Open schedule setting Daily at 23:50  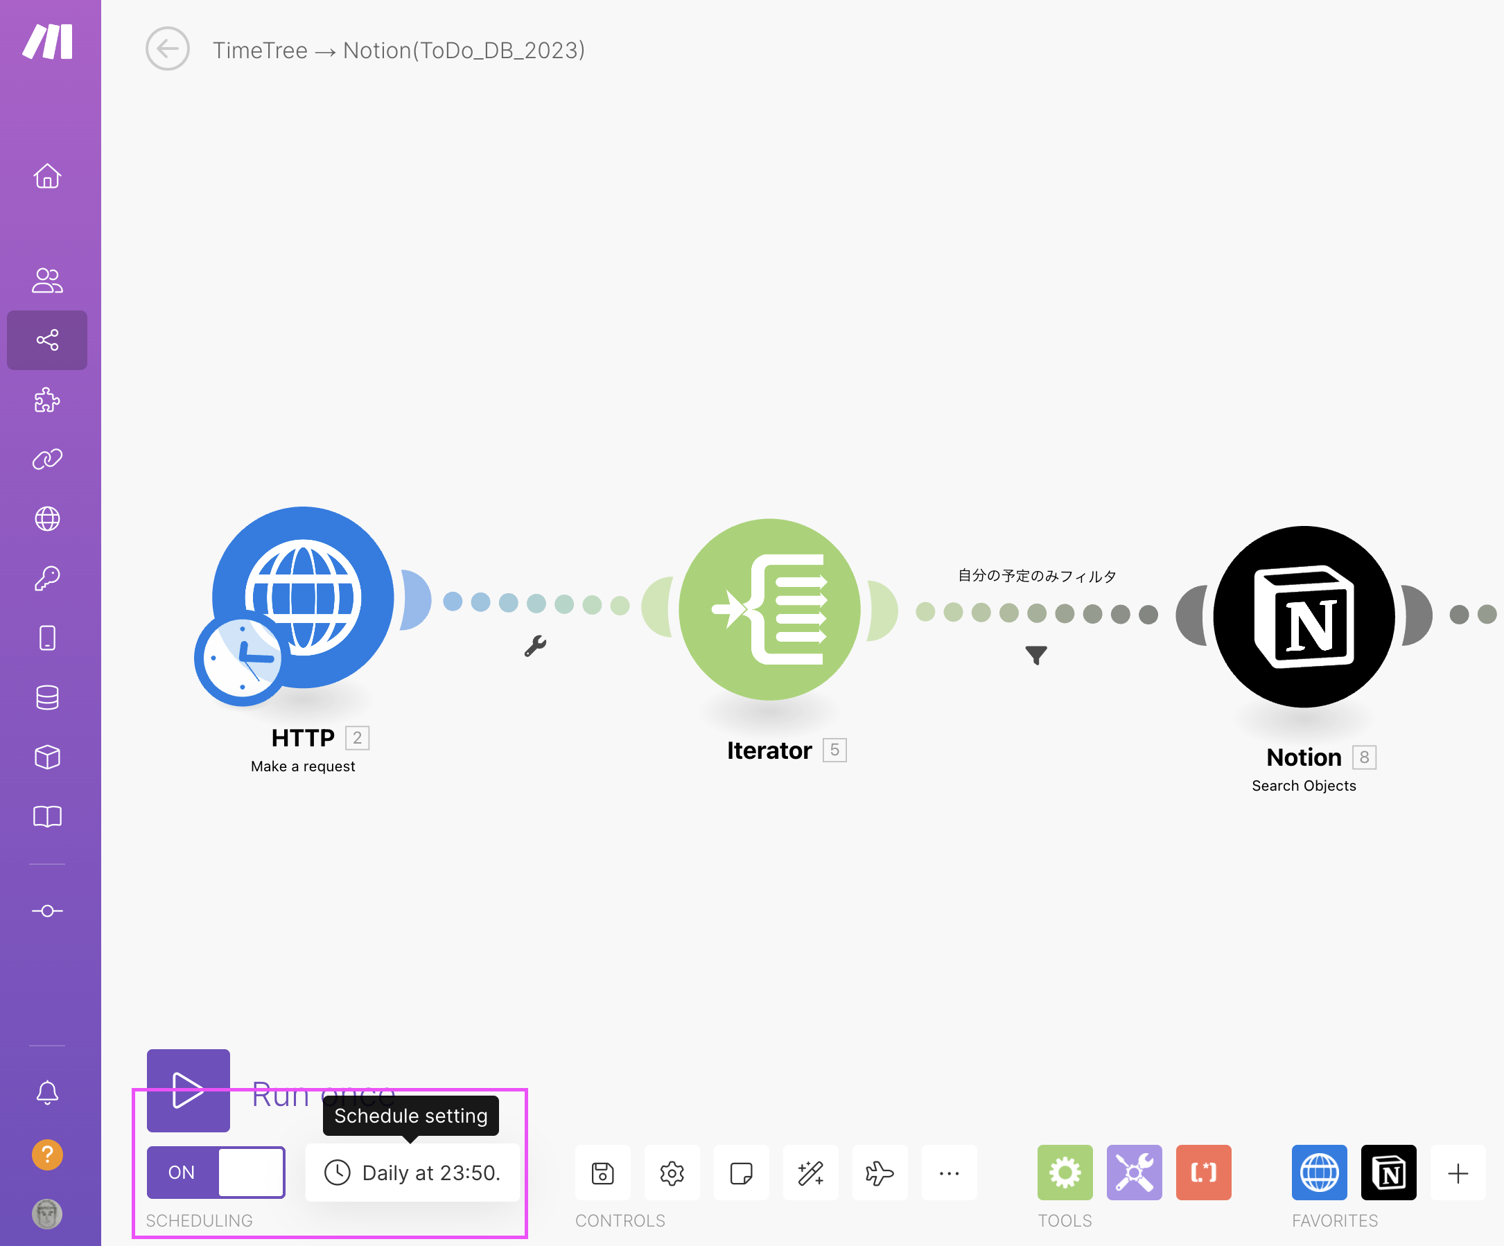coord(412,1173)
